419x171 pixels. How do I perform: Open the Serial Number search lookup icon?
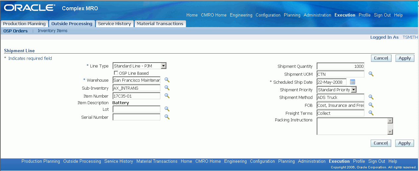167,117
